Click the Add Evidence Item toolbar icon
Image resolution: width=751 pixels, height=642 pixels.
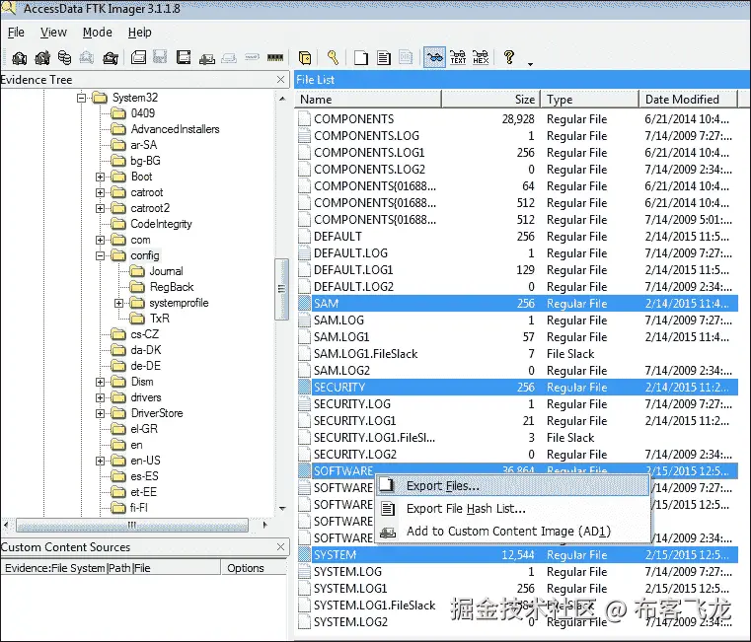pyautogui.click(x=19, y=58)
